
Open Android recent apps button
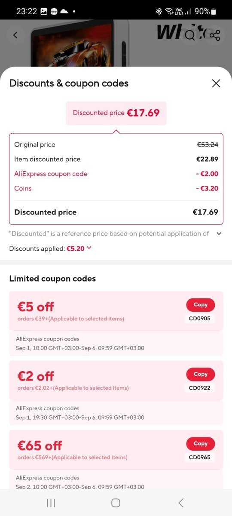coord(51,503)
